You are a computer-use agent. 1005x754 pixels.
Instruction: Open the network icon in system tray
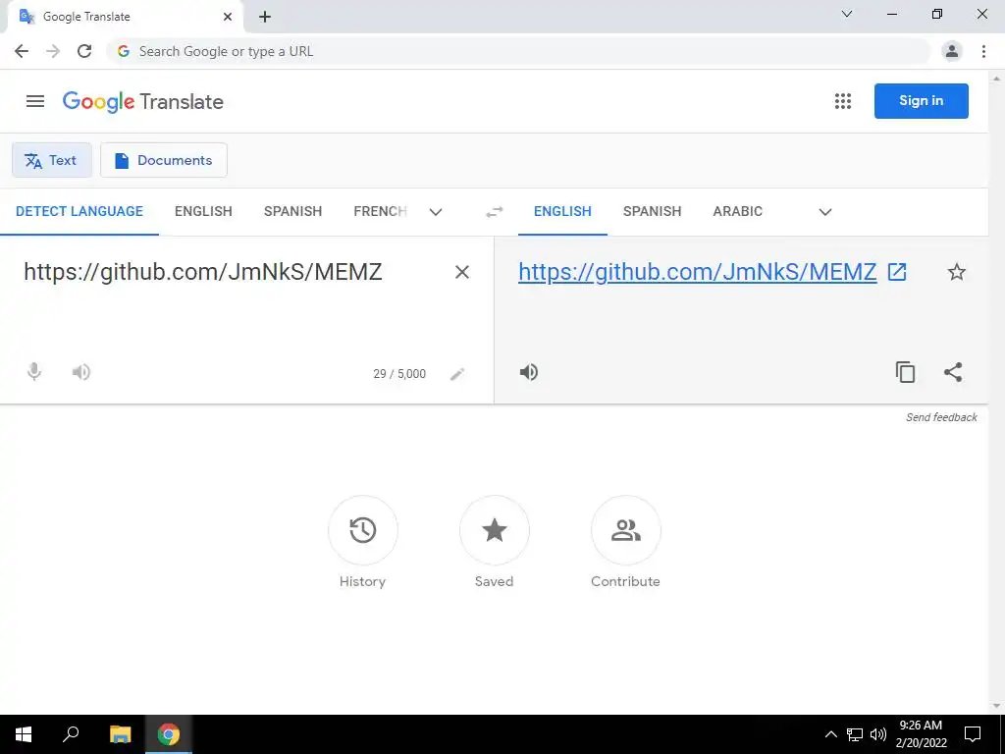point(855,734)
